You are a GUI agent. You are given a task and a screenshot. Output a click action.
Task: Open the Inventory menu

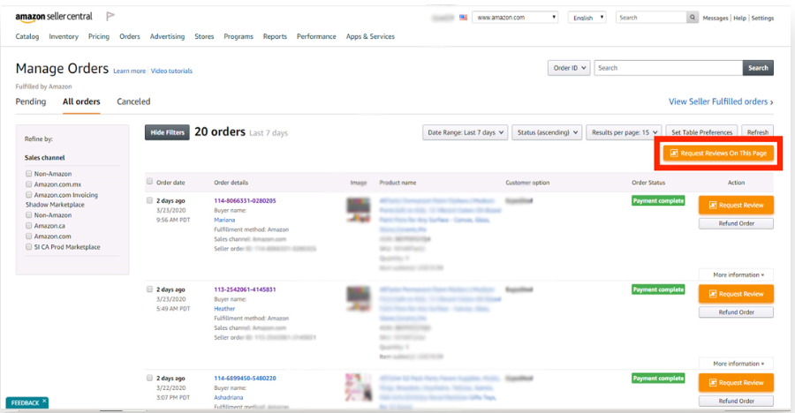pyautogui.click(x=64, y=36)
